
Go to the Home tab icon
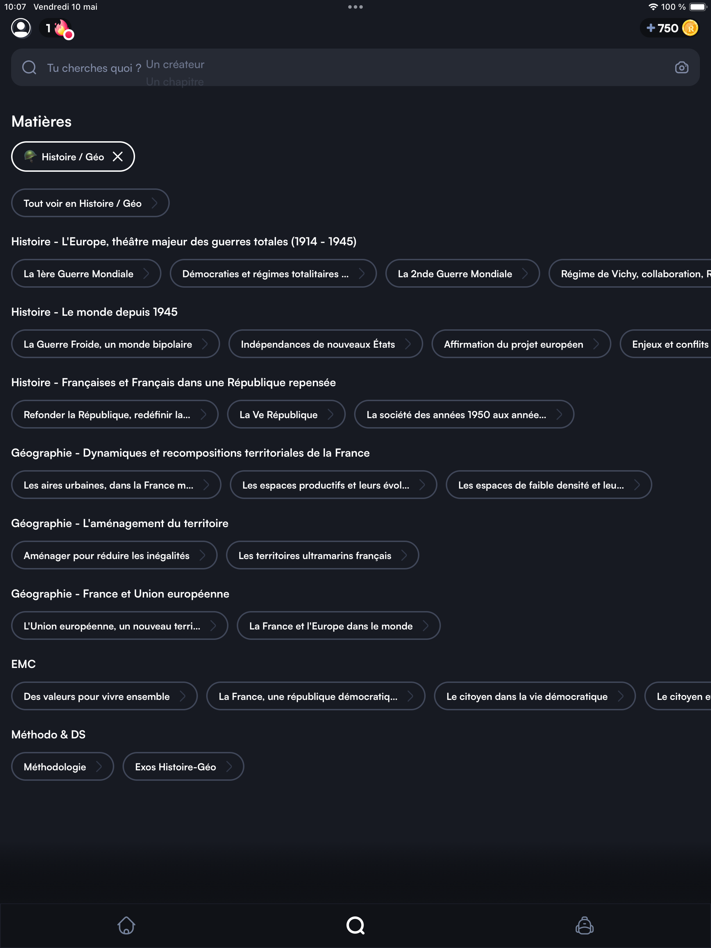coord(126,925)
